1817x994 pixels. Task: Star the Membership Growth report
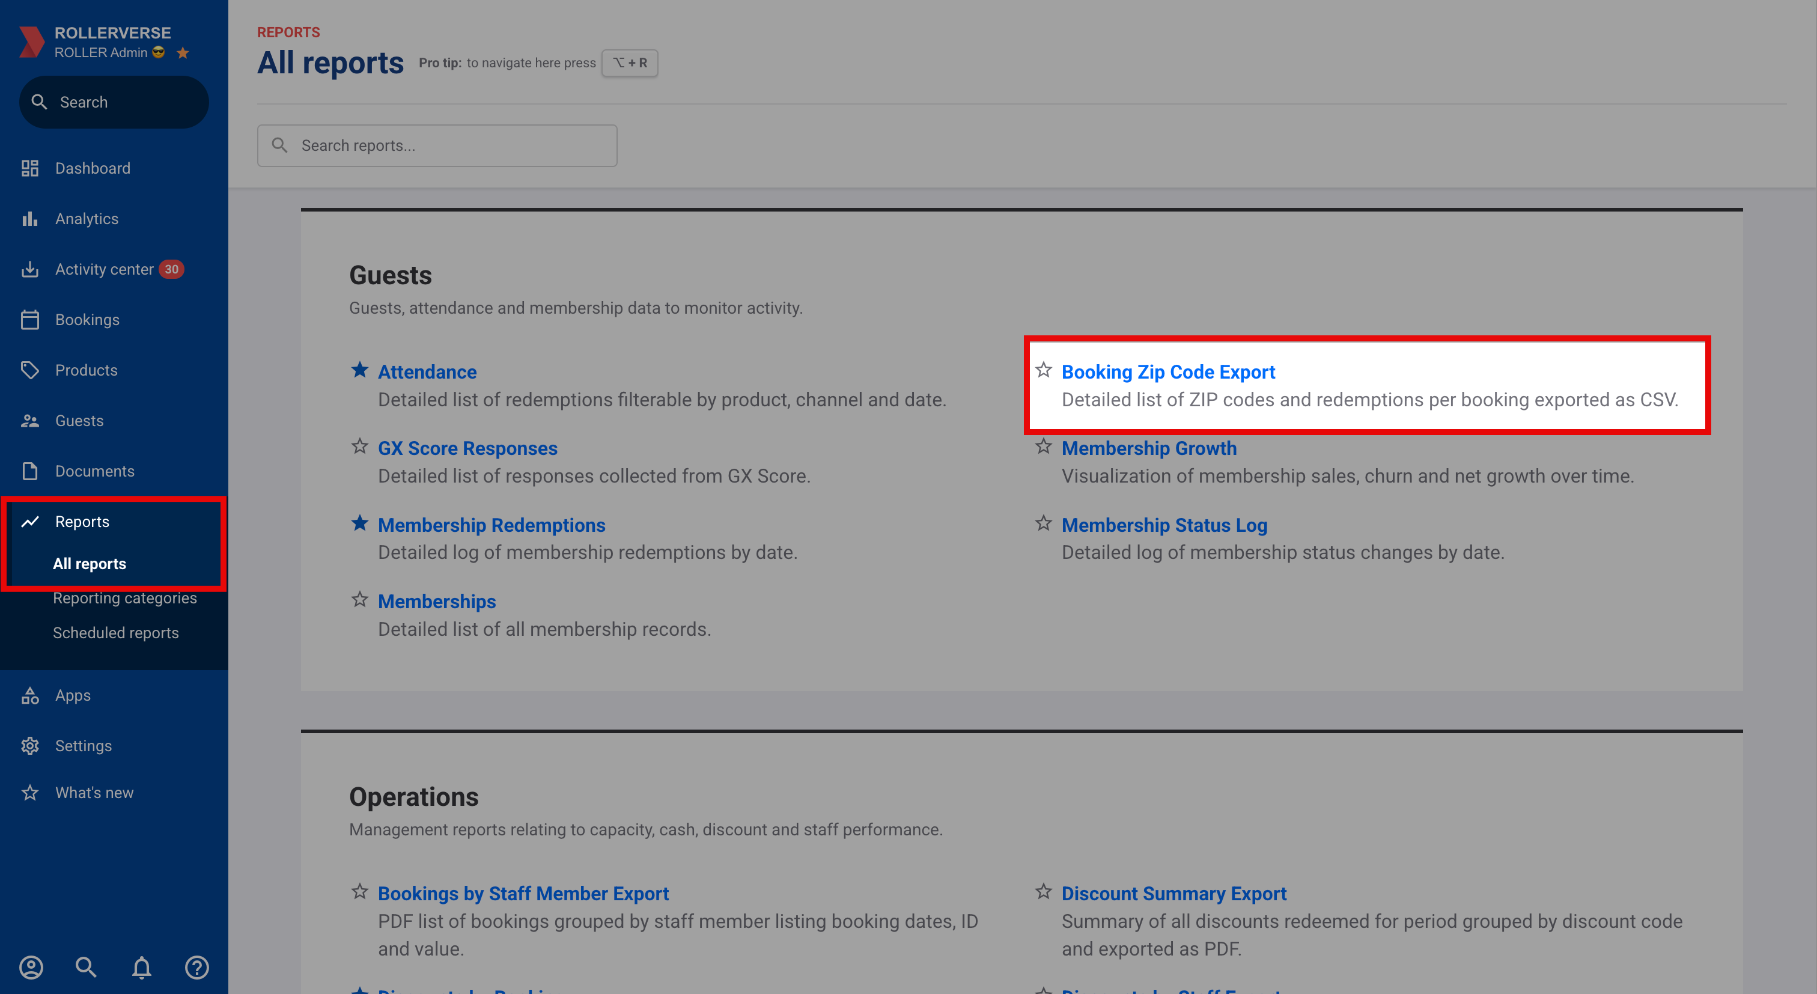[x=1043, y=447]
